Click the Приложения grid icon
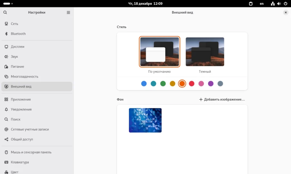Image resolution: width=291 pixels, height=174 pixels. pyautogui.click(x=6, y=99)
